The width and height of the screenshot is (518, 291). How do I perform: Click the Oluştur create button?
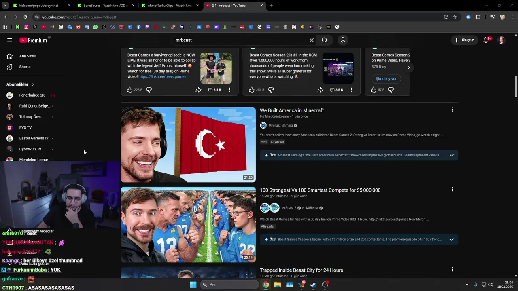464,40
